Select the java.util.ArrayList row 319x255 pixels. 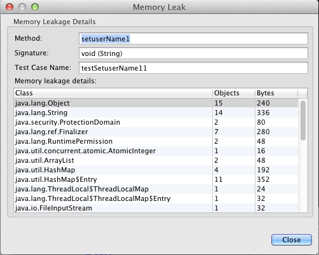tap(156, 160)
